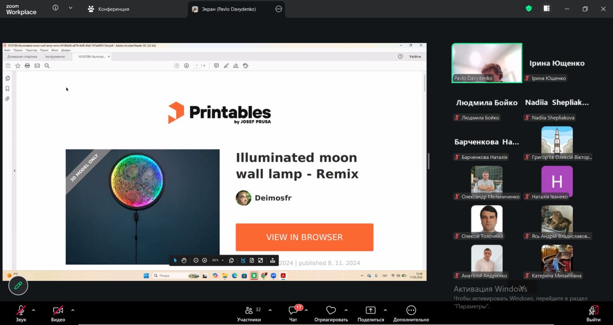Switch to the Конференция tab
The image size is (613, 325).
[109, 9]
